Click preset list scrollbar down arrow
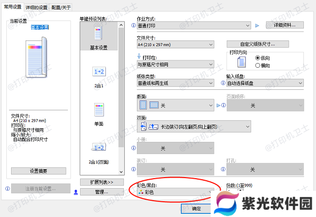The width and height of the screenshot is (316, 217). (121, 172)
